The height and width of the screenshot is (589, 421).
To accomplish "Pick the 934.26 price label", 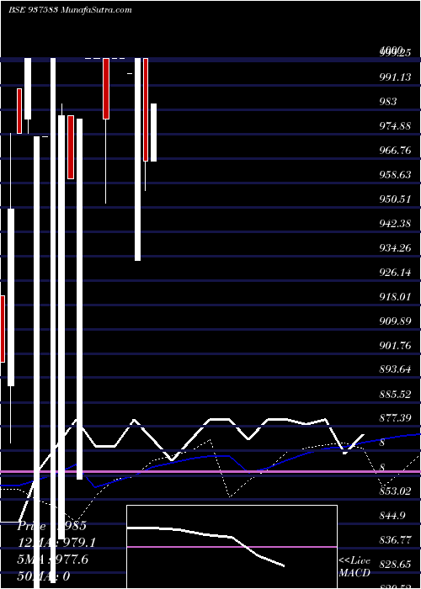I will tap(396, 248).
